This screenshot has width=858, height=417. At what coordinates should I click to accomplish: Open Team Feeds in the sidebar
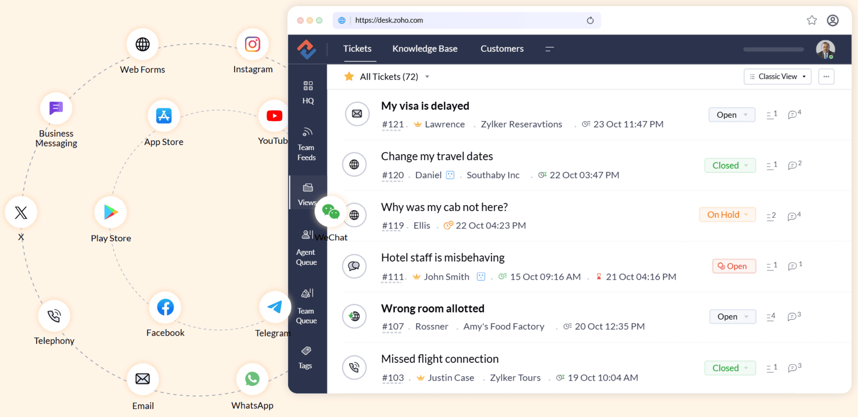[307, 143]
